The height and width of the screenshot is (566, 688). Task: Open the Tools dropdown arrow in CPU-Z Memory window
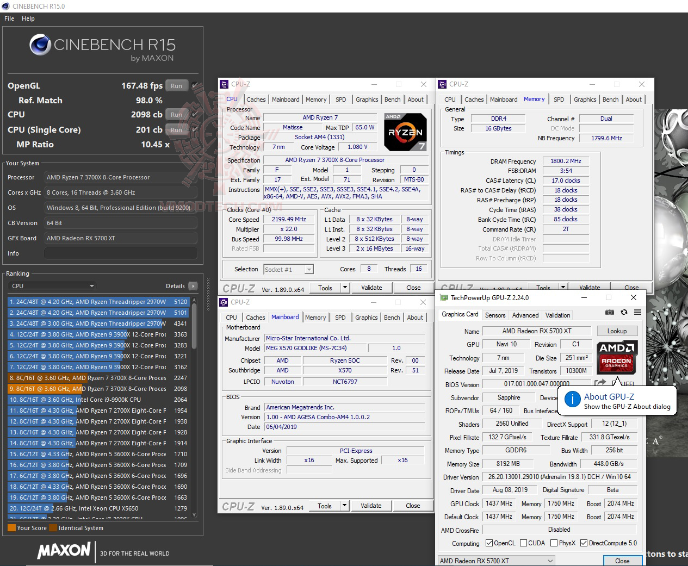point(563,287)
